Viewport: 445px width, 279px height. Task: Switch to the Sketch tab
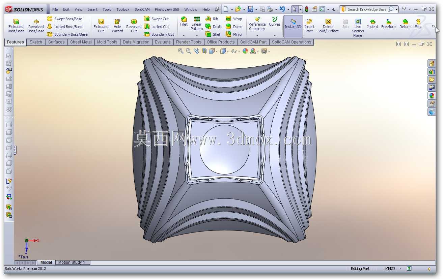tap(36, 42)
